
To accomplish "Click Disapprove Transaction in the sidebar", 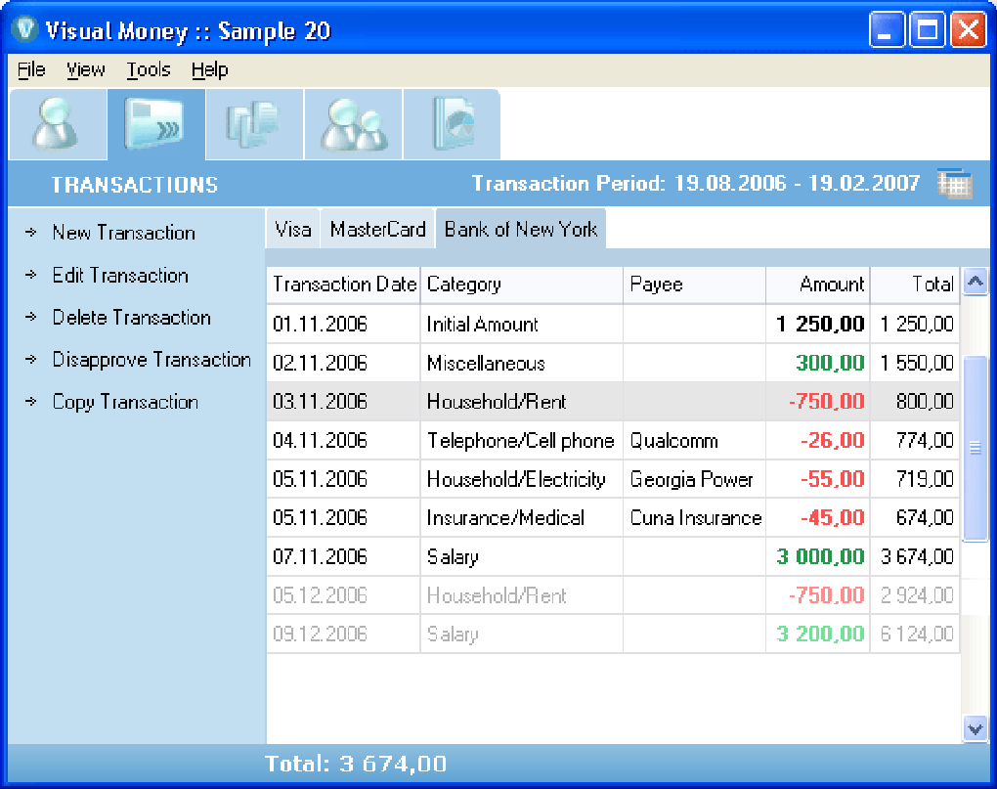I will coord(152,360).
